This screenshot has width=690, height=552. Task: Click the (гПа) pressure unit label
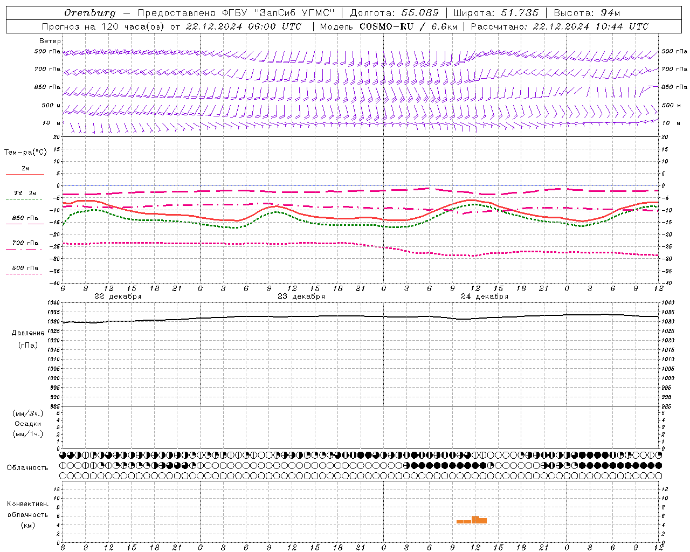[28, 346]
